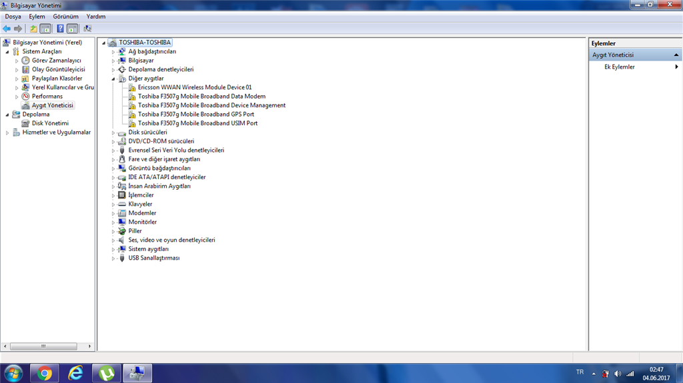Select Yerel Kullanıcılar ve Gruplar item

63,87
